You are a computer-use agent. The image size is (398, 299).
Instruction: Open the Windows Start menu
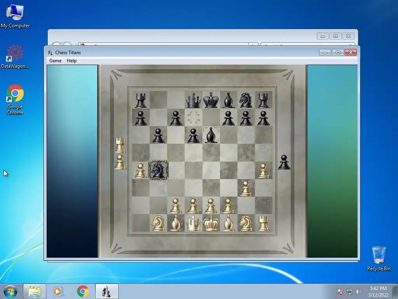click(x=10, y=291)
